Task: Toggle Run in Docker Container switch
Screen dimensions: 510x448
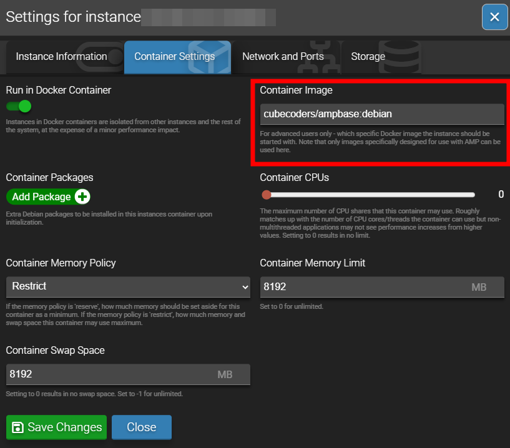Action: (x=19, y=106)
